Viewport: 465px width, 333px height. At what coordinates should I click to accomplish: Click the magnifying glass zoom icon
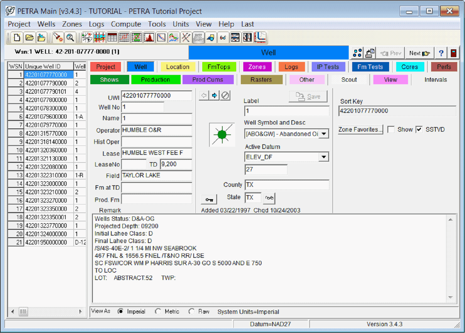coord(70,38)
